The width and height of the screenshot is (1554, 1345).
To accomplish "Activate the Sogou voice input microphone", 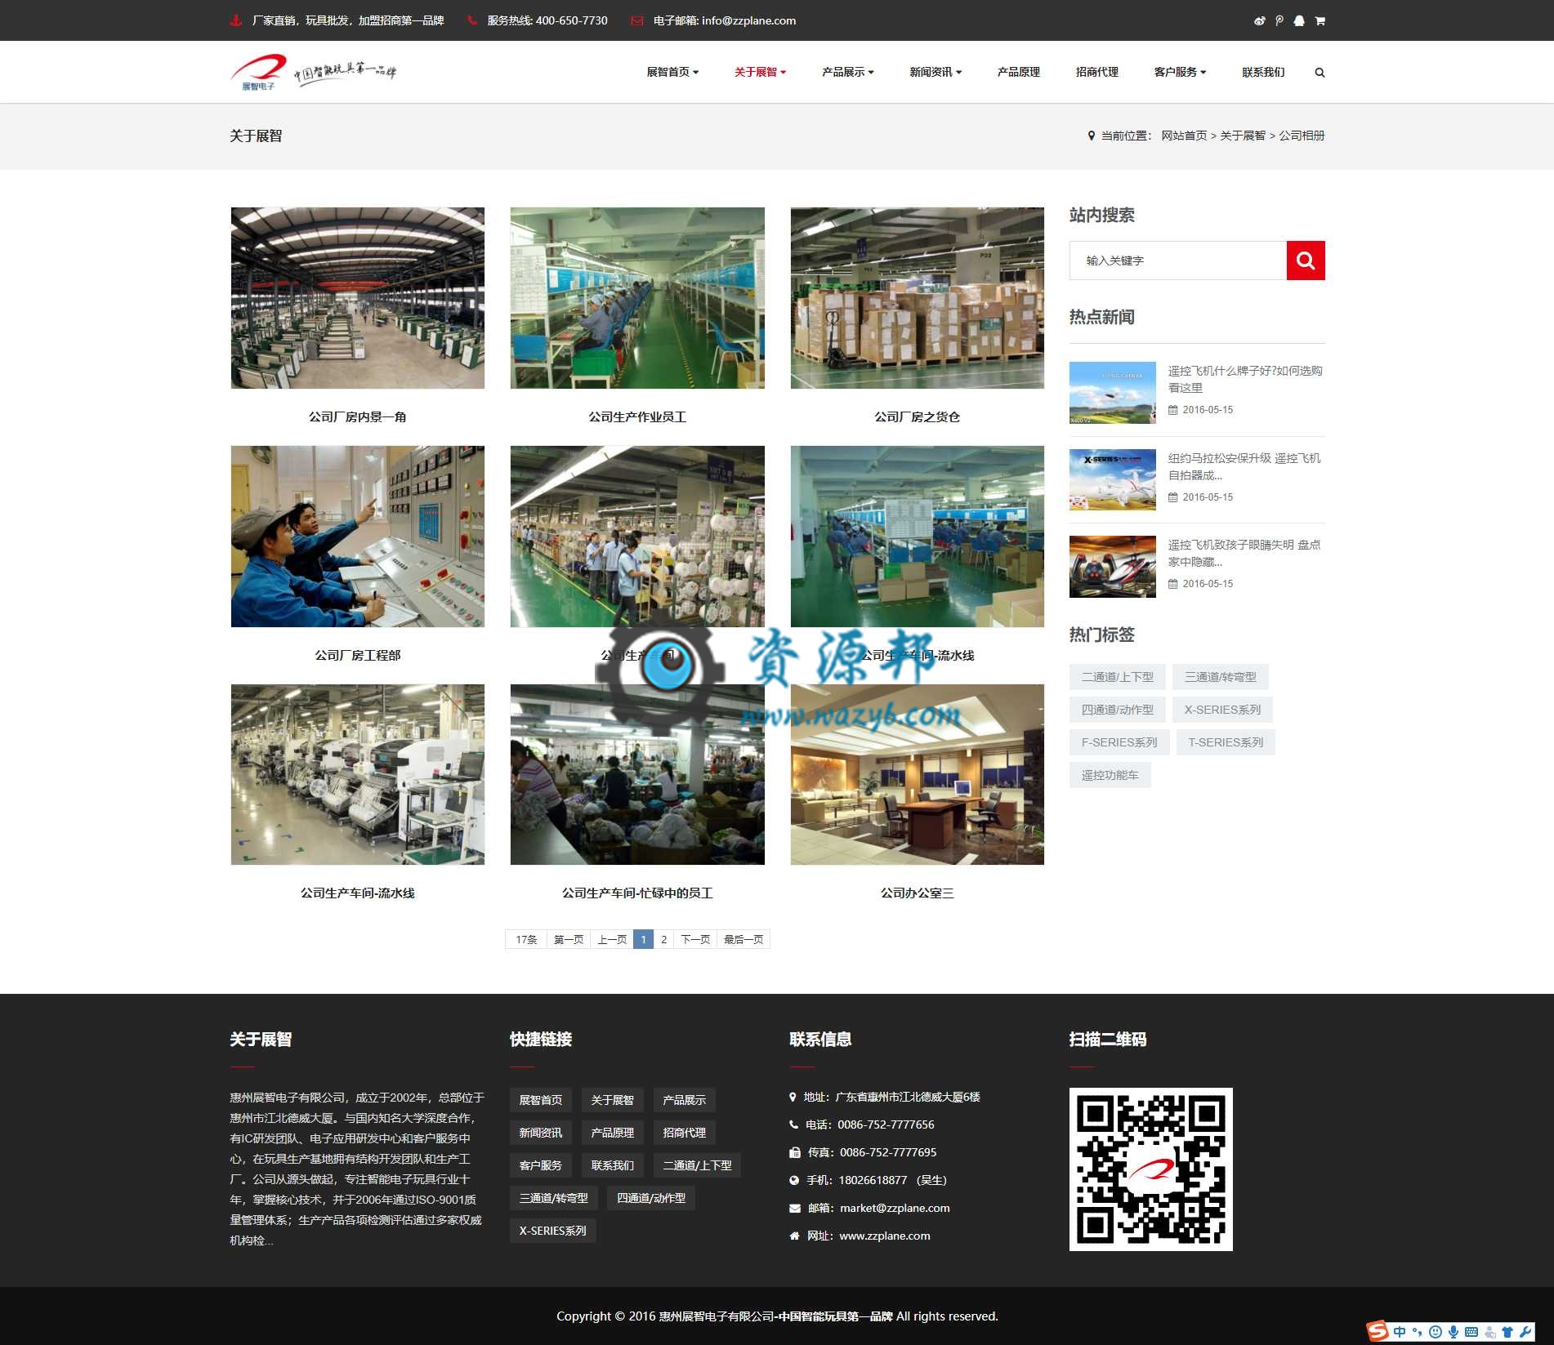I will 1454,1332.
